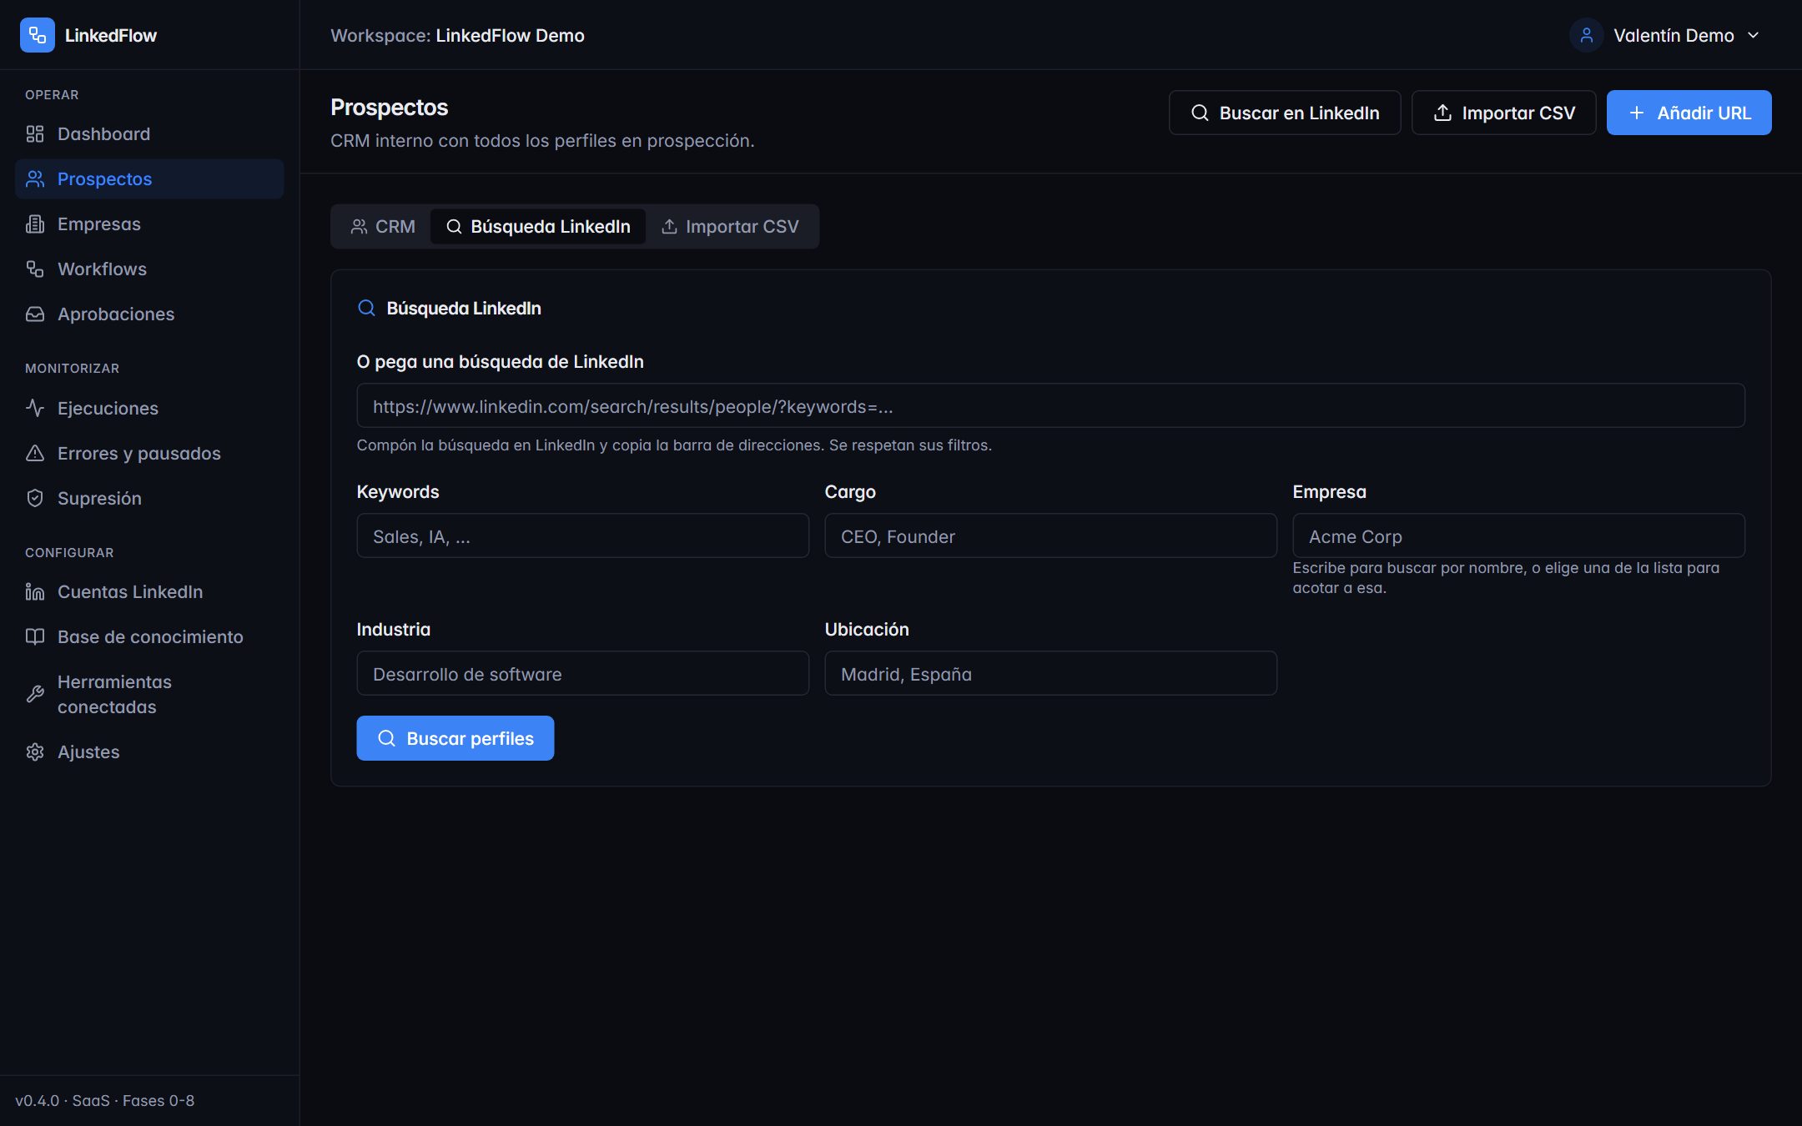
Task: Click the LinkedFlow logo icon
Action: pos(37,35)
